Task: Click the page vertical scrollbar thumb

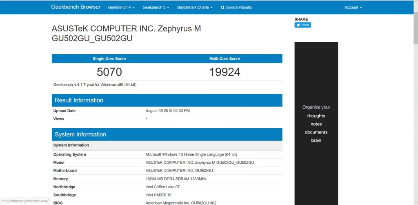Action: pyautogui.click(x=416, y=28)
